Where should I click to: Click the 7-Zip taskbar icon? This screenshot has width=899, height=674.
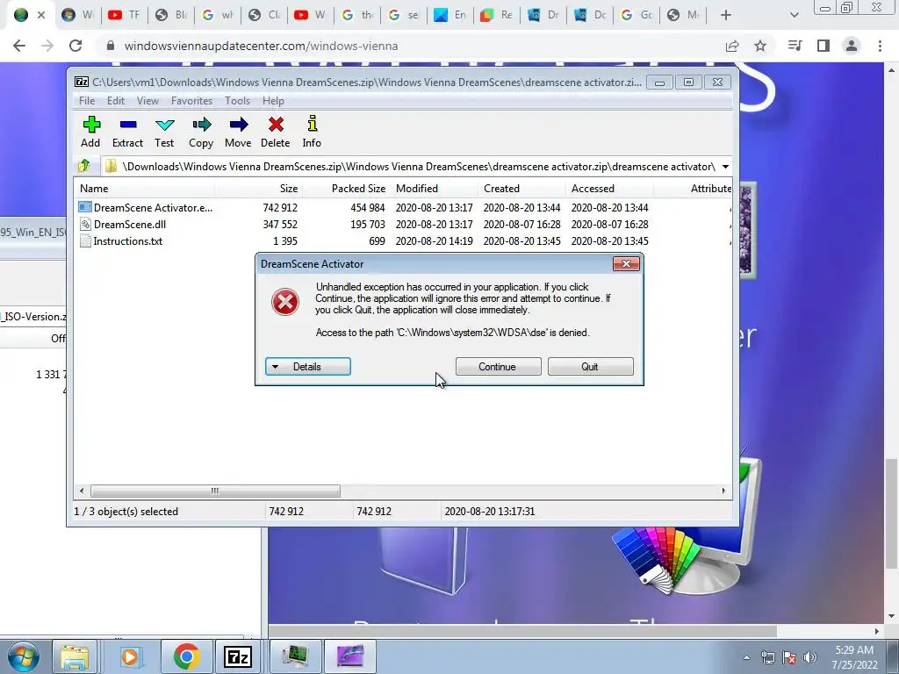(x=238, y=656)
